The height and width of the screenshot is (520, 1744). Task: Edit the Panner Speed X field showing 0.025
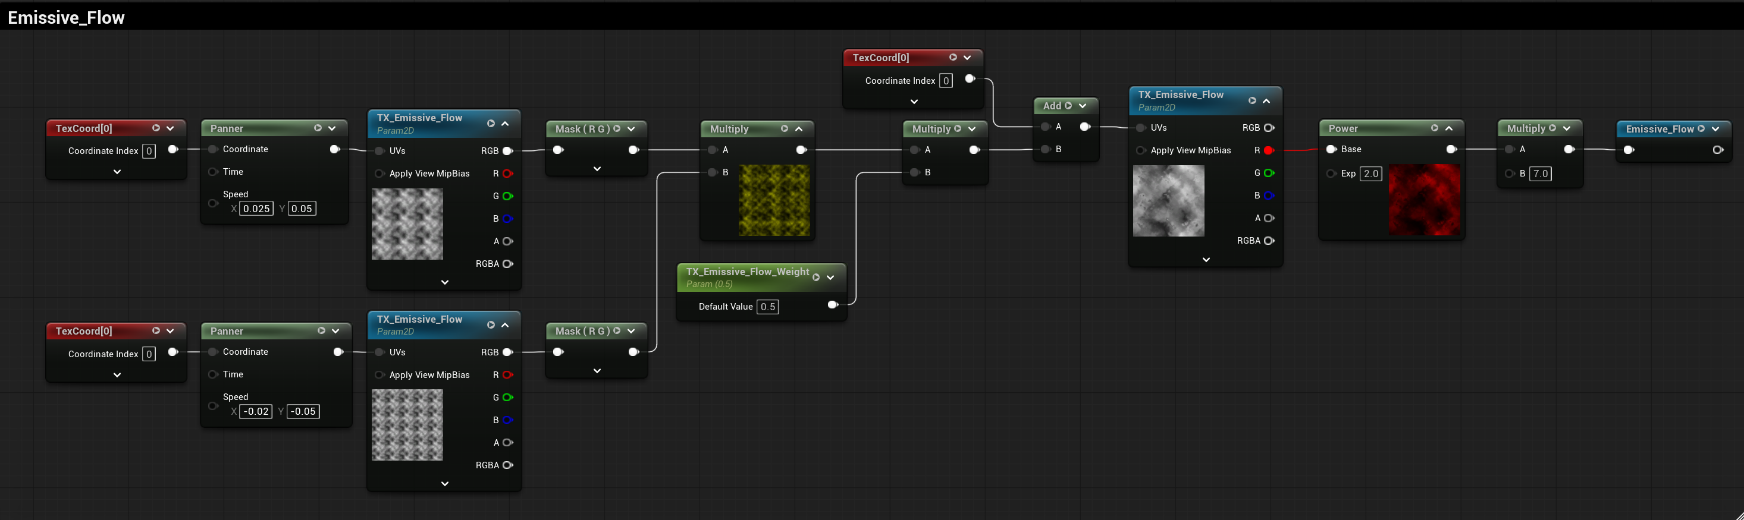point(256,208)
